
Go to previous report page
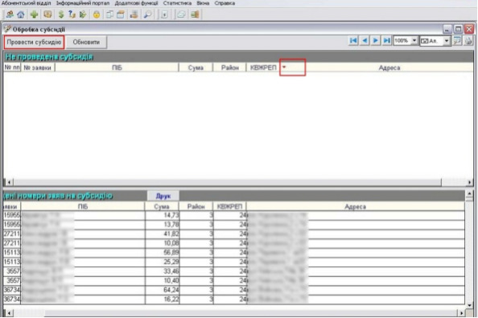(x=365, y=40)
